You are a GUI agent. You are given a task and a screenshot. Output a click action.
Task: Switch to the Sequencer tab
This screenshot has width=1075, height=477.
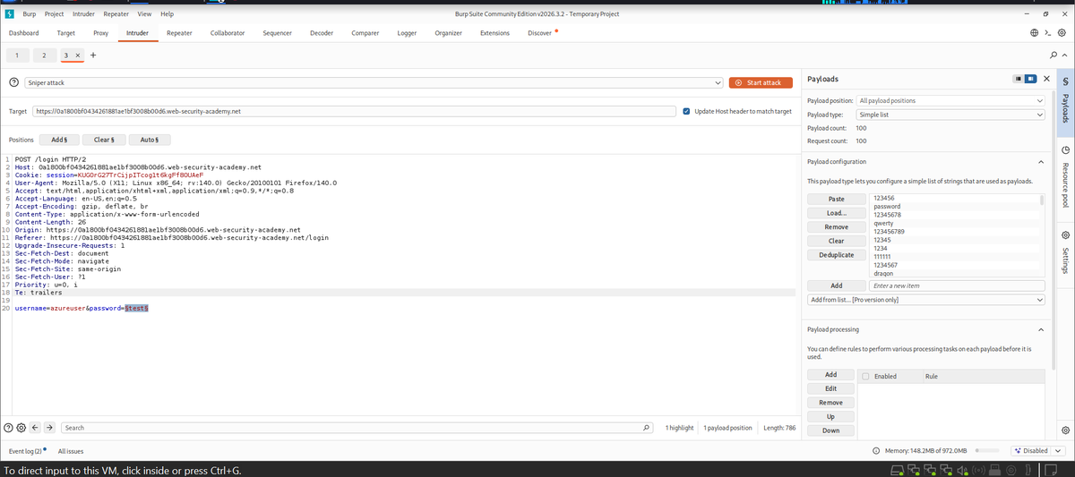click(x=277, y=33)
